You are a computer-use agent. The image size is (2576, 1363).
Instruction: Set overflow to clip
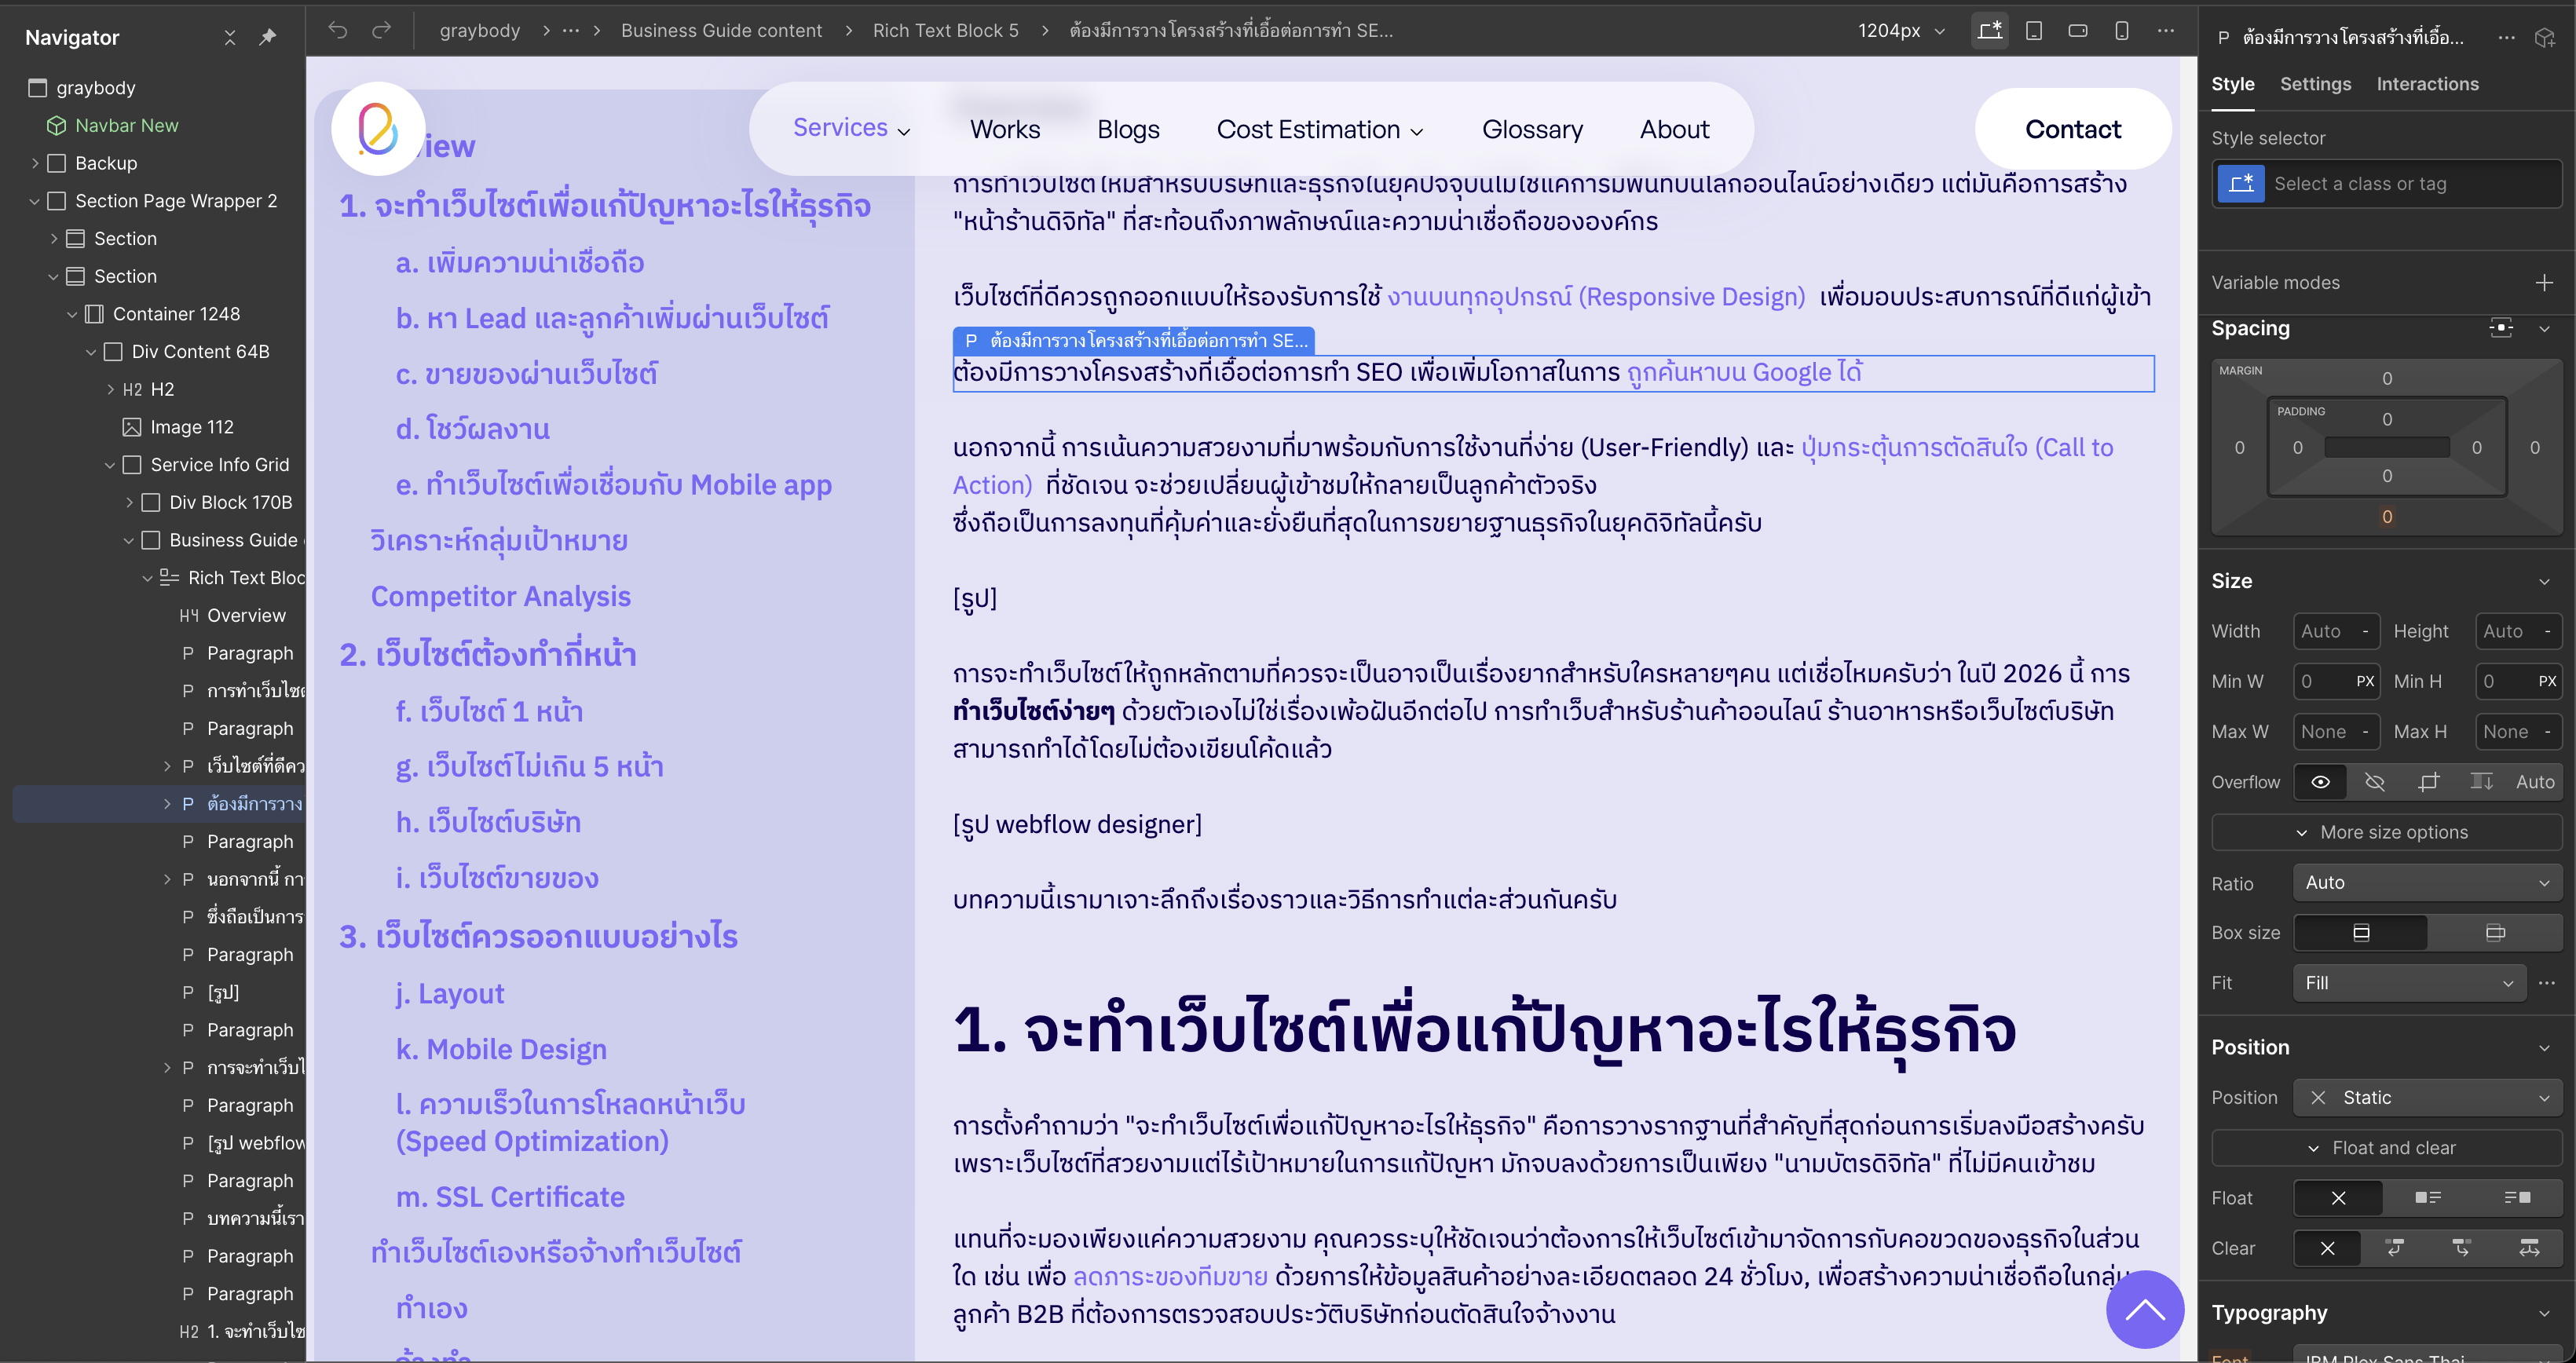point(2429,782)
